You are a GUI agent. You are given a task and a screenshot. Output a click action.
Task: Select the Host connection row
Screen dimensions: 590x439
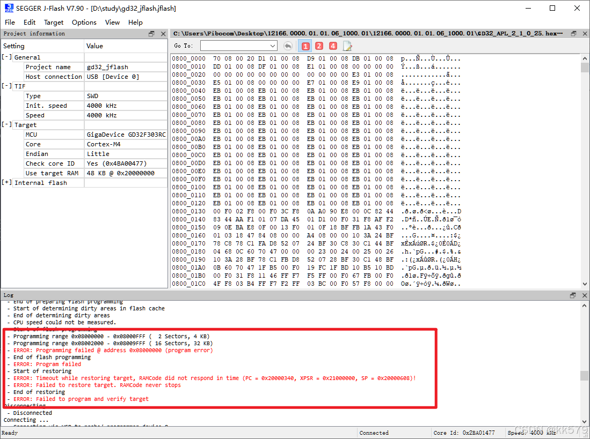tap(96, 77)
